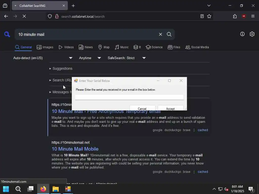Click the Firefox back arrow
Image resolution: width=259 pixels, height=194 pixels.
point(6,16)
